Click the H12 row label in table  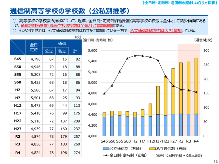pos(18,105)
